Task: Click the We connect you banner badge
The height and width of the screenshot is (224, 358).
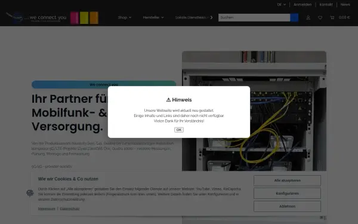Action: [x=104, y=85]
